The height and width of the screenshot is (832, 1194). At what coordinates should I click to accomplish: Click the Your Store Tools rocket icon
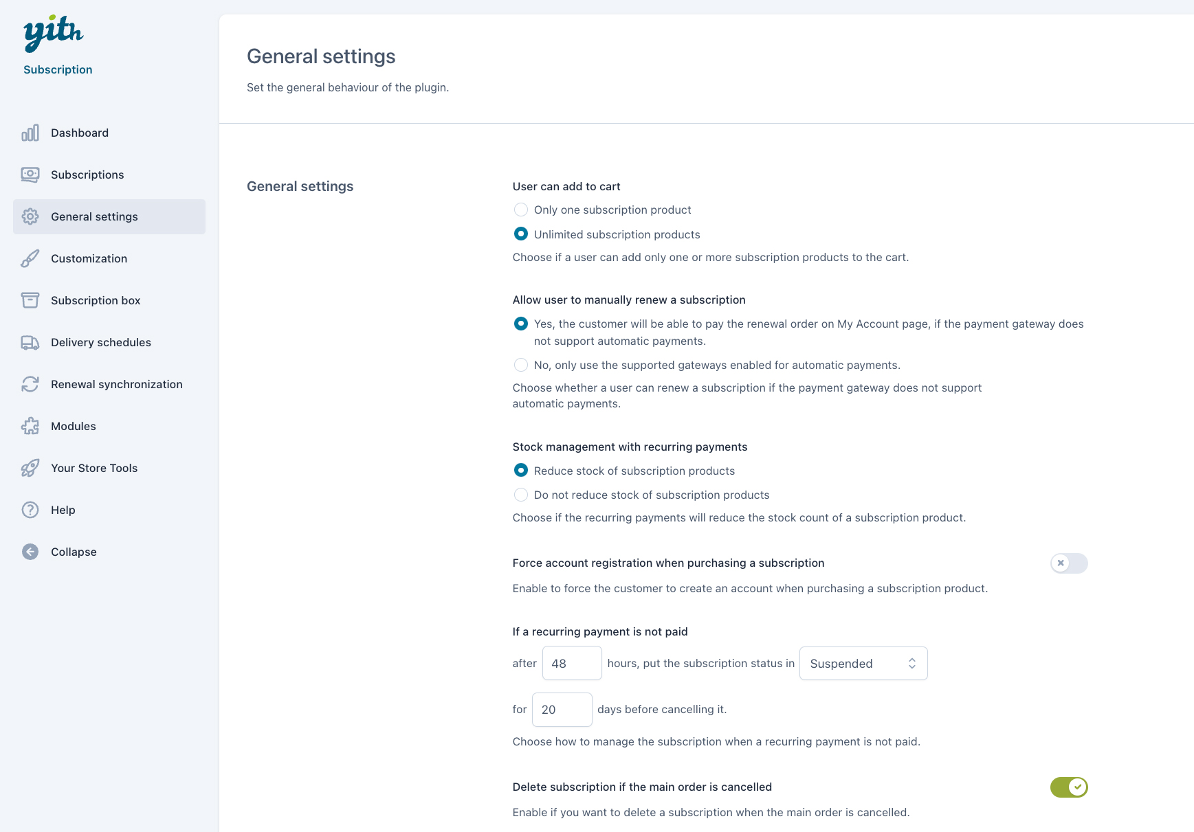tap(30, 469)
